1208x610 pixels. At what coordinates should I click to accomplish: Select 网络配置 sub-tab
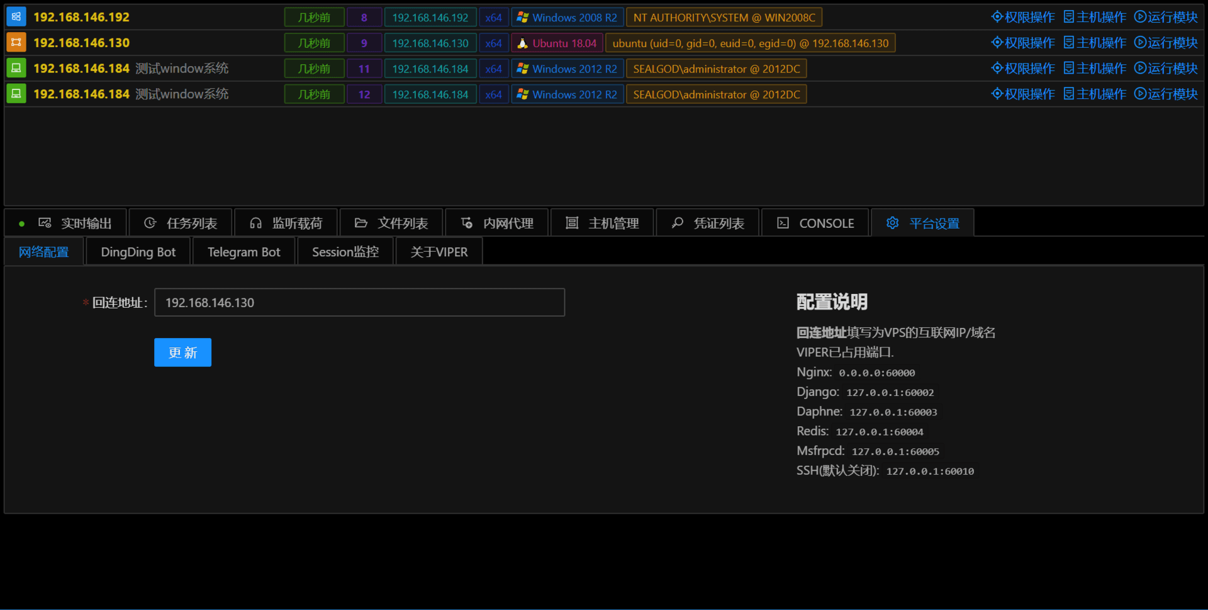coord(44,252)
